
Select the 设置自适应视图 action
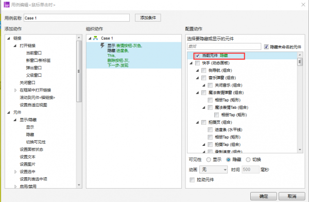click(x=33, y=105)
